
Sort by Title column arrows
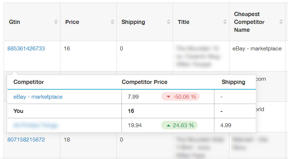click(x=224, y=22)
